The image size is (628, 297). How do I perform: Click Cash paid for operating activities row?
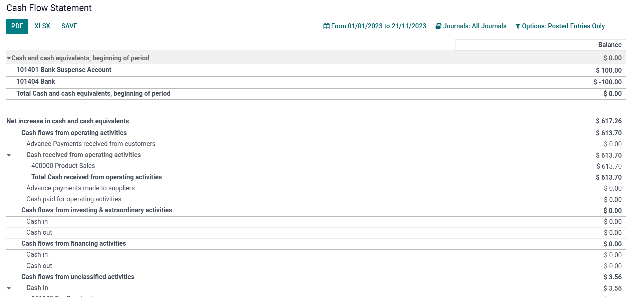(74, 199)
